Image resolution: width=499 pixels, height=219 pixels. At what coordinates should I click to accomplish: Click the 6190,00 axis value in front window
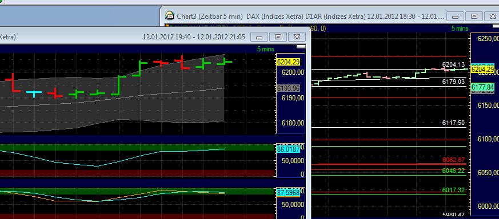(293, 98)
